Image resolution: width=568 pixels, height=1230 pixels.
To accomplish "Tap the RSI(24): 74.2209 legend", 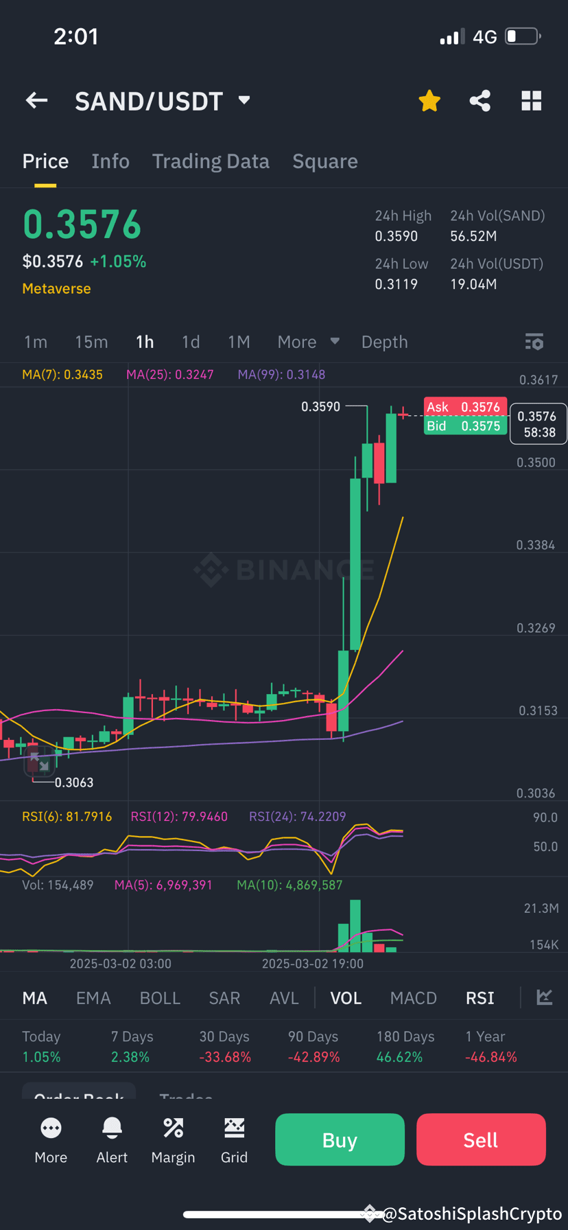I will point(297,817).
